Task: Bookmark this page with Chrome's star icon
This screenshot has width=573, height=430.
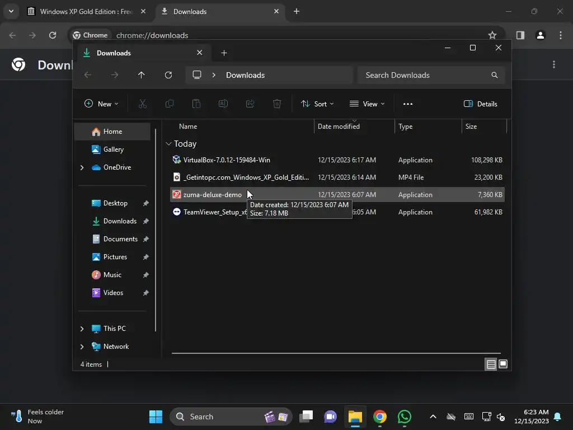Action: 492,35
